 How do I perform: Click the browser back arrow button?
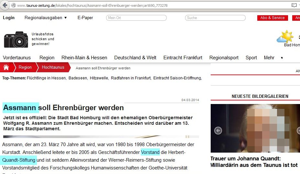(5, 5)
